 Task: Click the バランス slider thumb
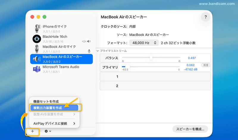click(151, 57)
